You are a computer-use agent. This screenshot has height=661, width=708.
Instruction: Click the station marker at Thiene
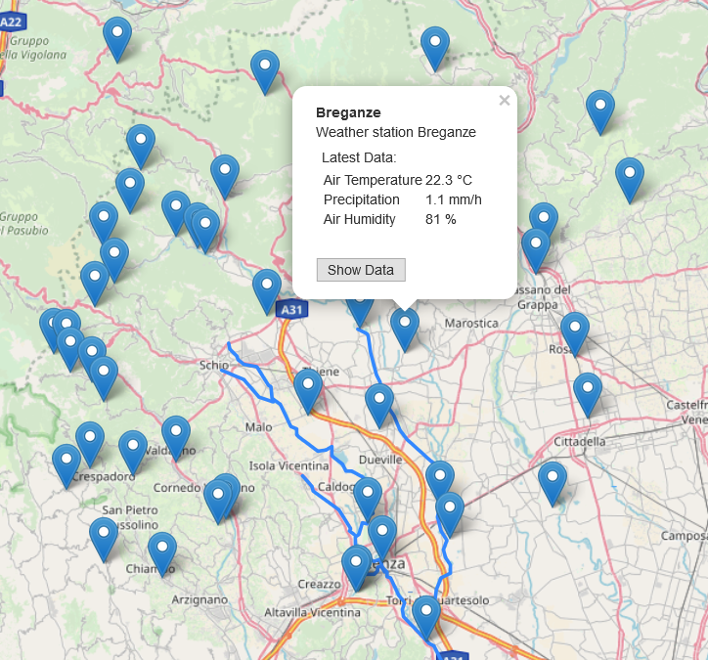coord(309,388)
